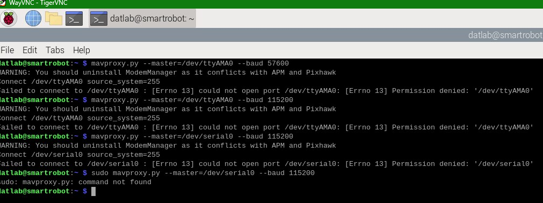Place cursor at the final empty prompt
The width and height of the screenshot is (543, 203).
coord(93,191)
